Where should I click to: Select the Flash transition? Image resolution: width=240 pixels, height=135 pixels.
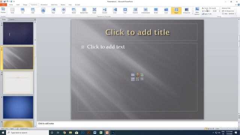click(125, 10)
